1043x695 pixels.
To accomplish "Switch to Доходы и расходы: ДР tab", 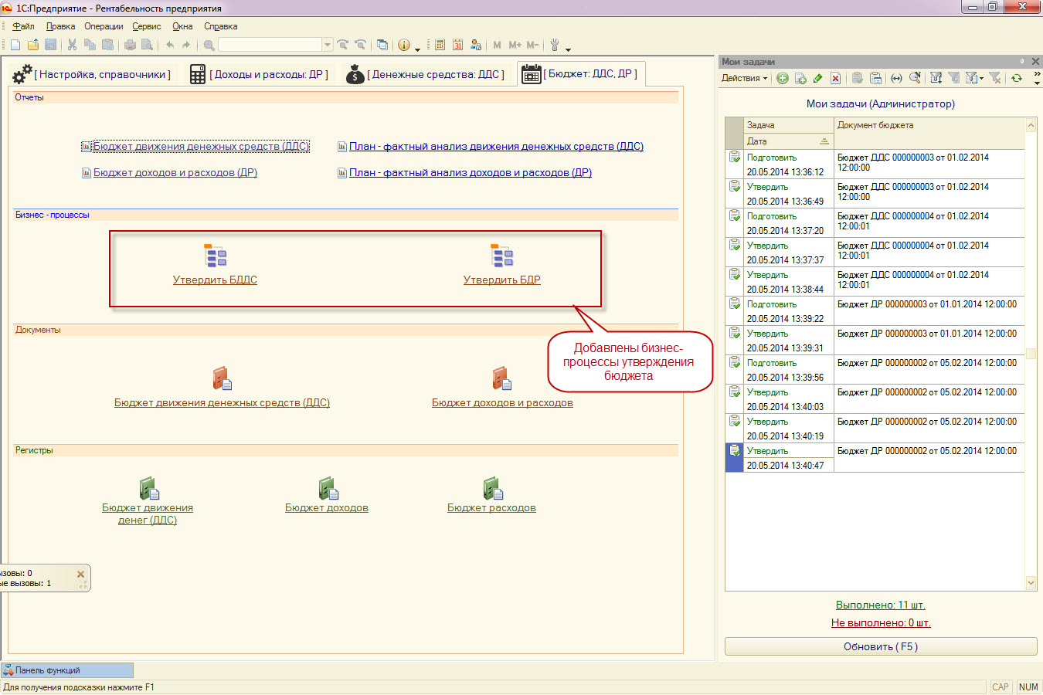I will (259, 74).
